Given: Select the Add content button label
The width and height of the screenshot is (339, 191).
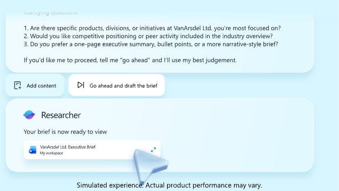Looking at the screenshot, I should pos(41,86).
